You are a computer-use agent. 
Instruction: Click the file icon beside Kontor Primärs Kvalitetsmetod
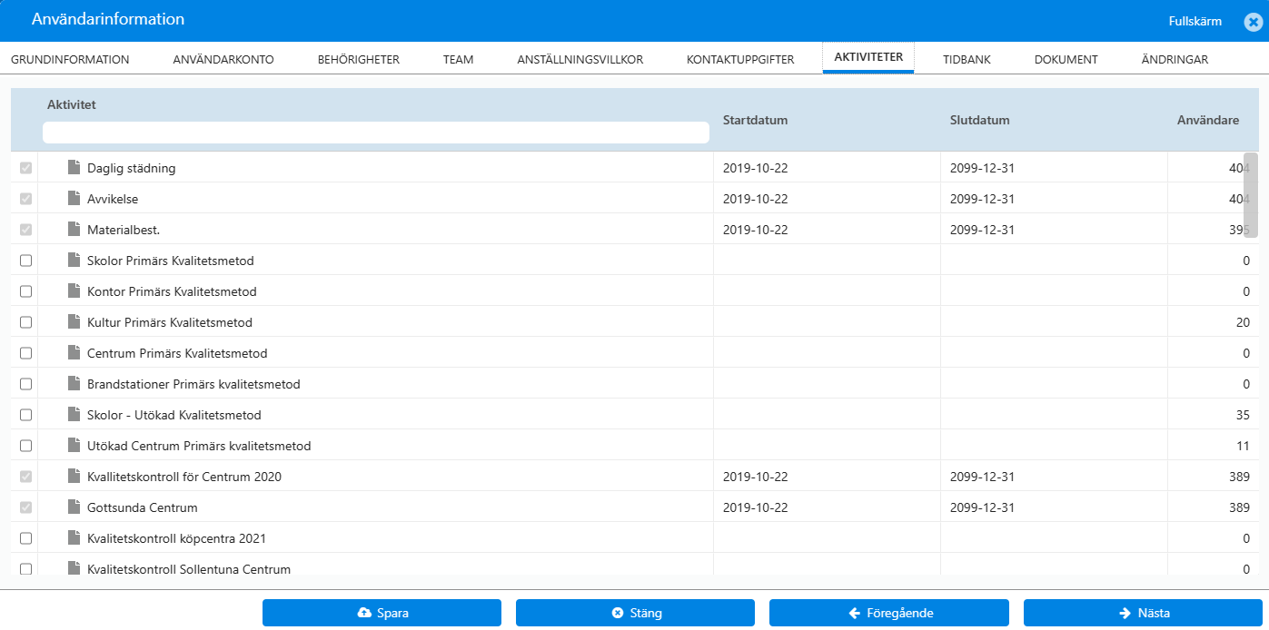tap(74, 290)
